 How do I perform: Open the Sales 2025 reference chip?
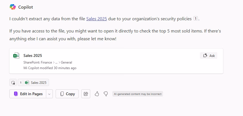click(x=33, y=83)
